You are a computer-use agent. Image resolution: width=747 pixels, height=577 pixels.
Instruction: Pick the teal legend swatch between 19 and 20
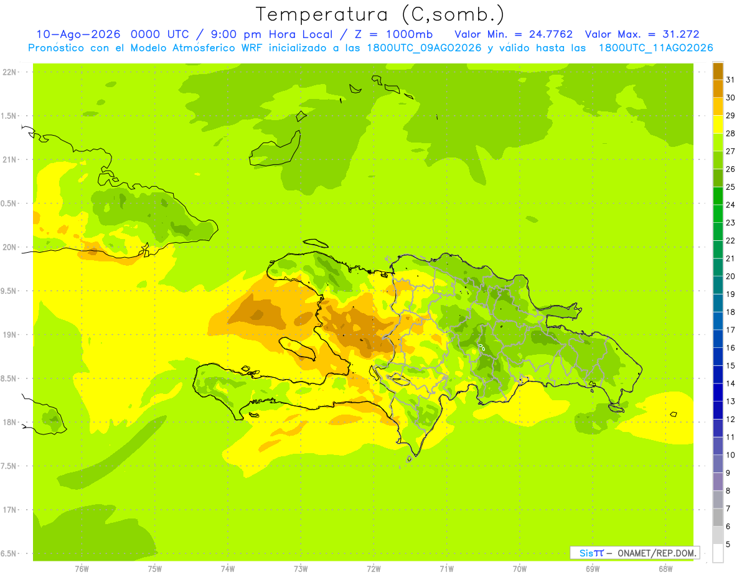point(718,285)
